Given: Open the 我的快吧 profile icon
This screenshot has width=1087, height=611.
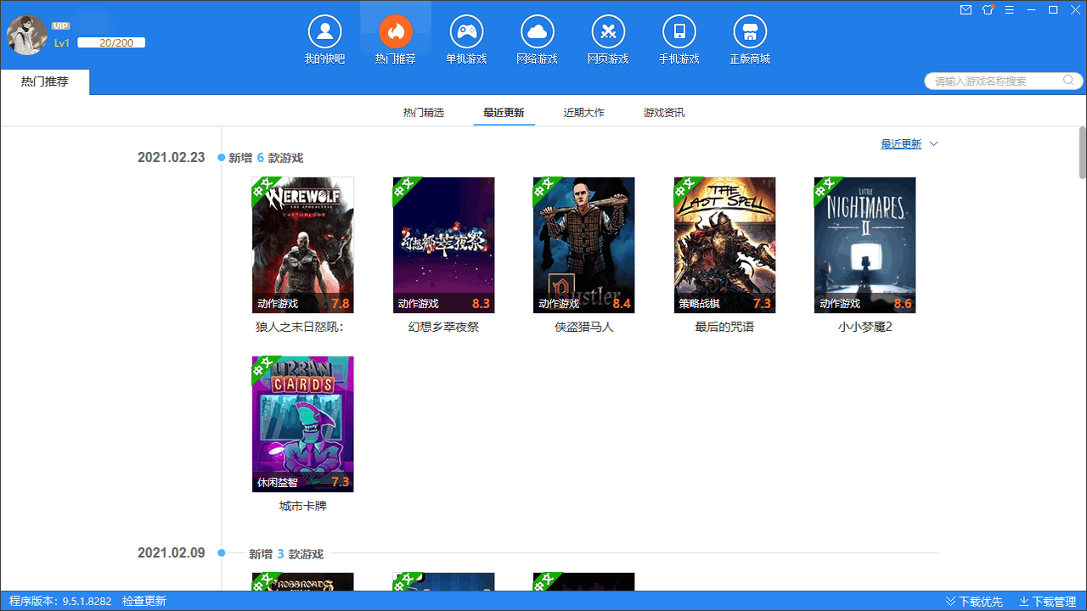Looking at the screenshot, I should 324,32.
